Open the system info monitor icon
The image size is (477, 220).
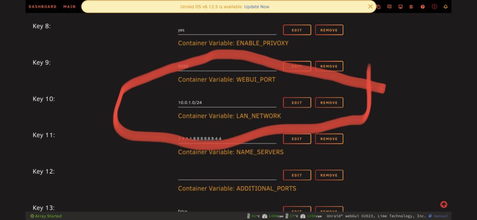point(400,7)
